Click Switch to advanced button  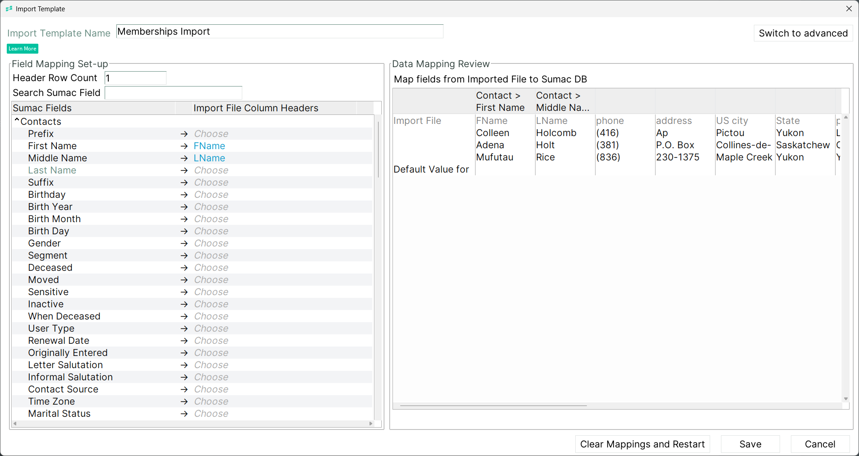click(803, 33)
